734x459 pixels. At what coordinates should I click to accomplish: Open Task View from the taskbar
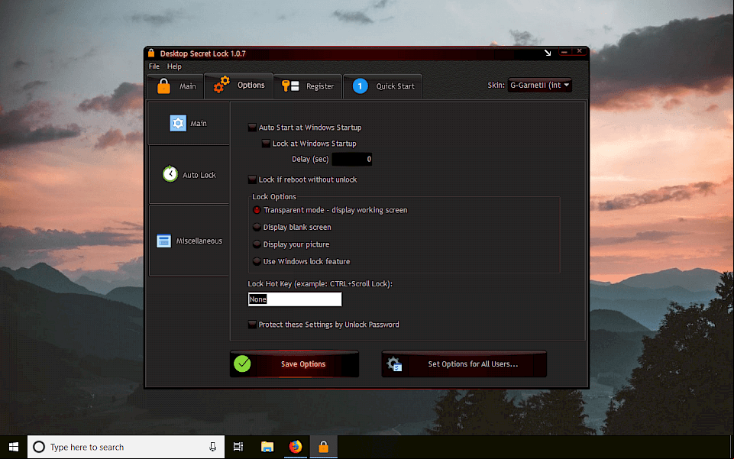(238, 447)
